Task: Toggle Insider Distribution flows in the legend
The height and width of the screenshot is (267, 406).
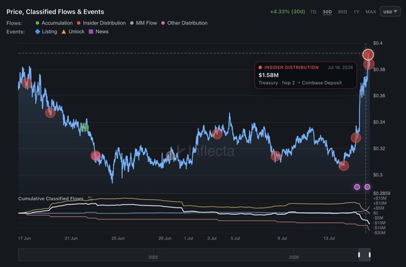Action: pyautogui.click(x=101, y=23)
